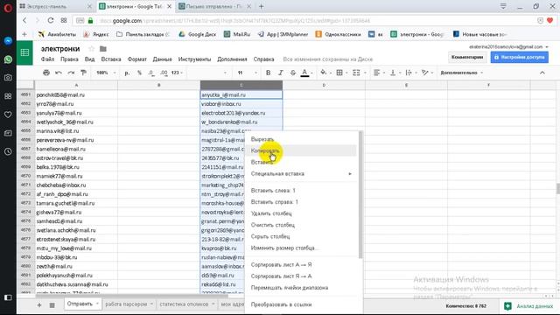Increase decimal places icon
Screen dimensions: 560x315
(164, 73)
